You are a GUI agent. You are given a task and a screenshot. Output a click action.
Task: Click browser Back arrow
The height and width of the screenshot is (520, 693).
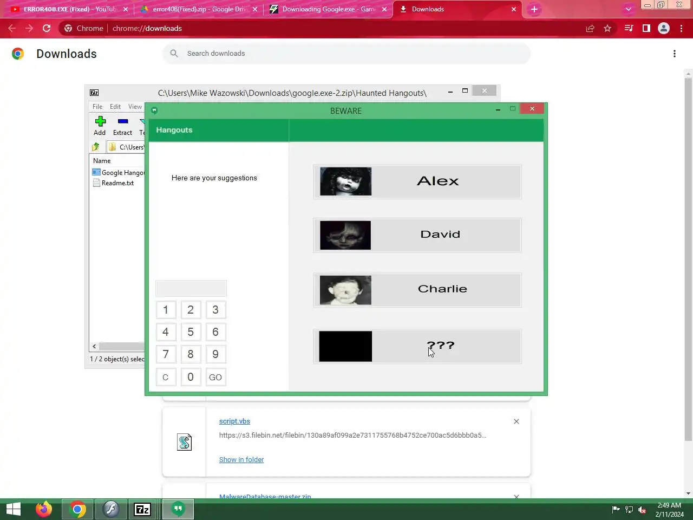point(12,28)
